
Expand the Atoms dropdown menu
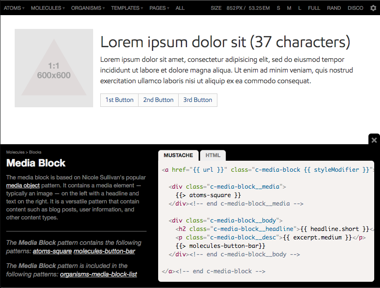coord(14,8)
